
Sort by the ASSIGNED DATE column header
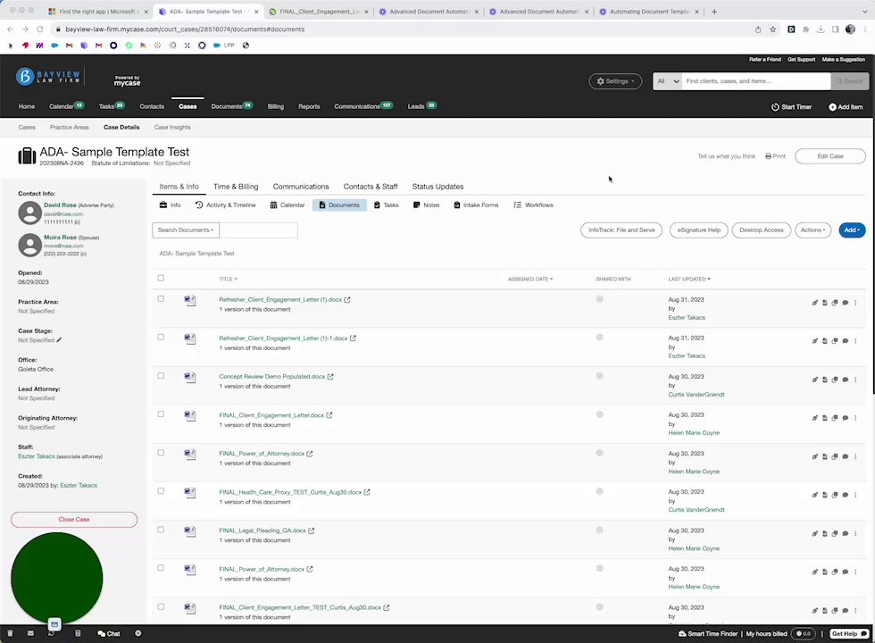click(530, 279)
